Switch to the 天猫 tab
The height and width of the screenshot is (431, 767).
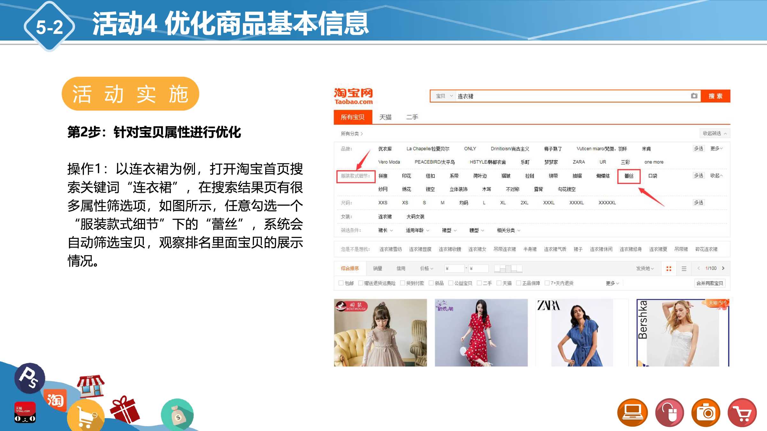tap(385, 117)
